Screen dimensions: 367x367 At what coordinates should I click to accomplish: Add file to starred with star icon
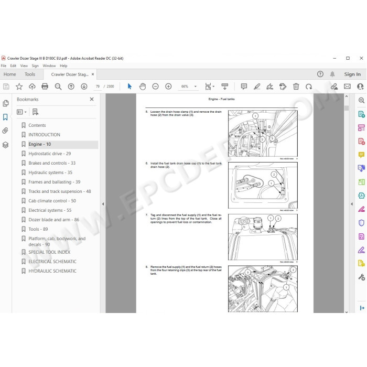pos(19,87)
